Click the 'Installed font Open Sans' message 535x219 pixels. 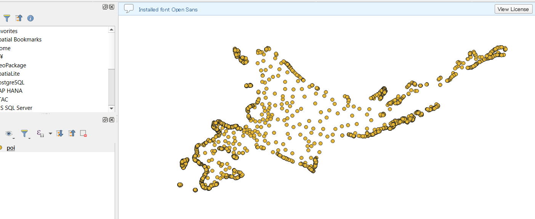(x=168, y=10)
